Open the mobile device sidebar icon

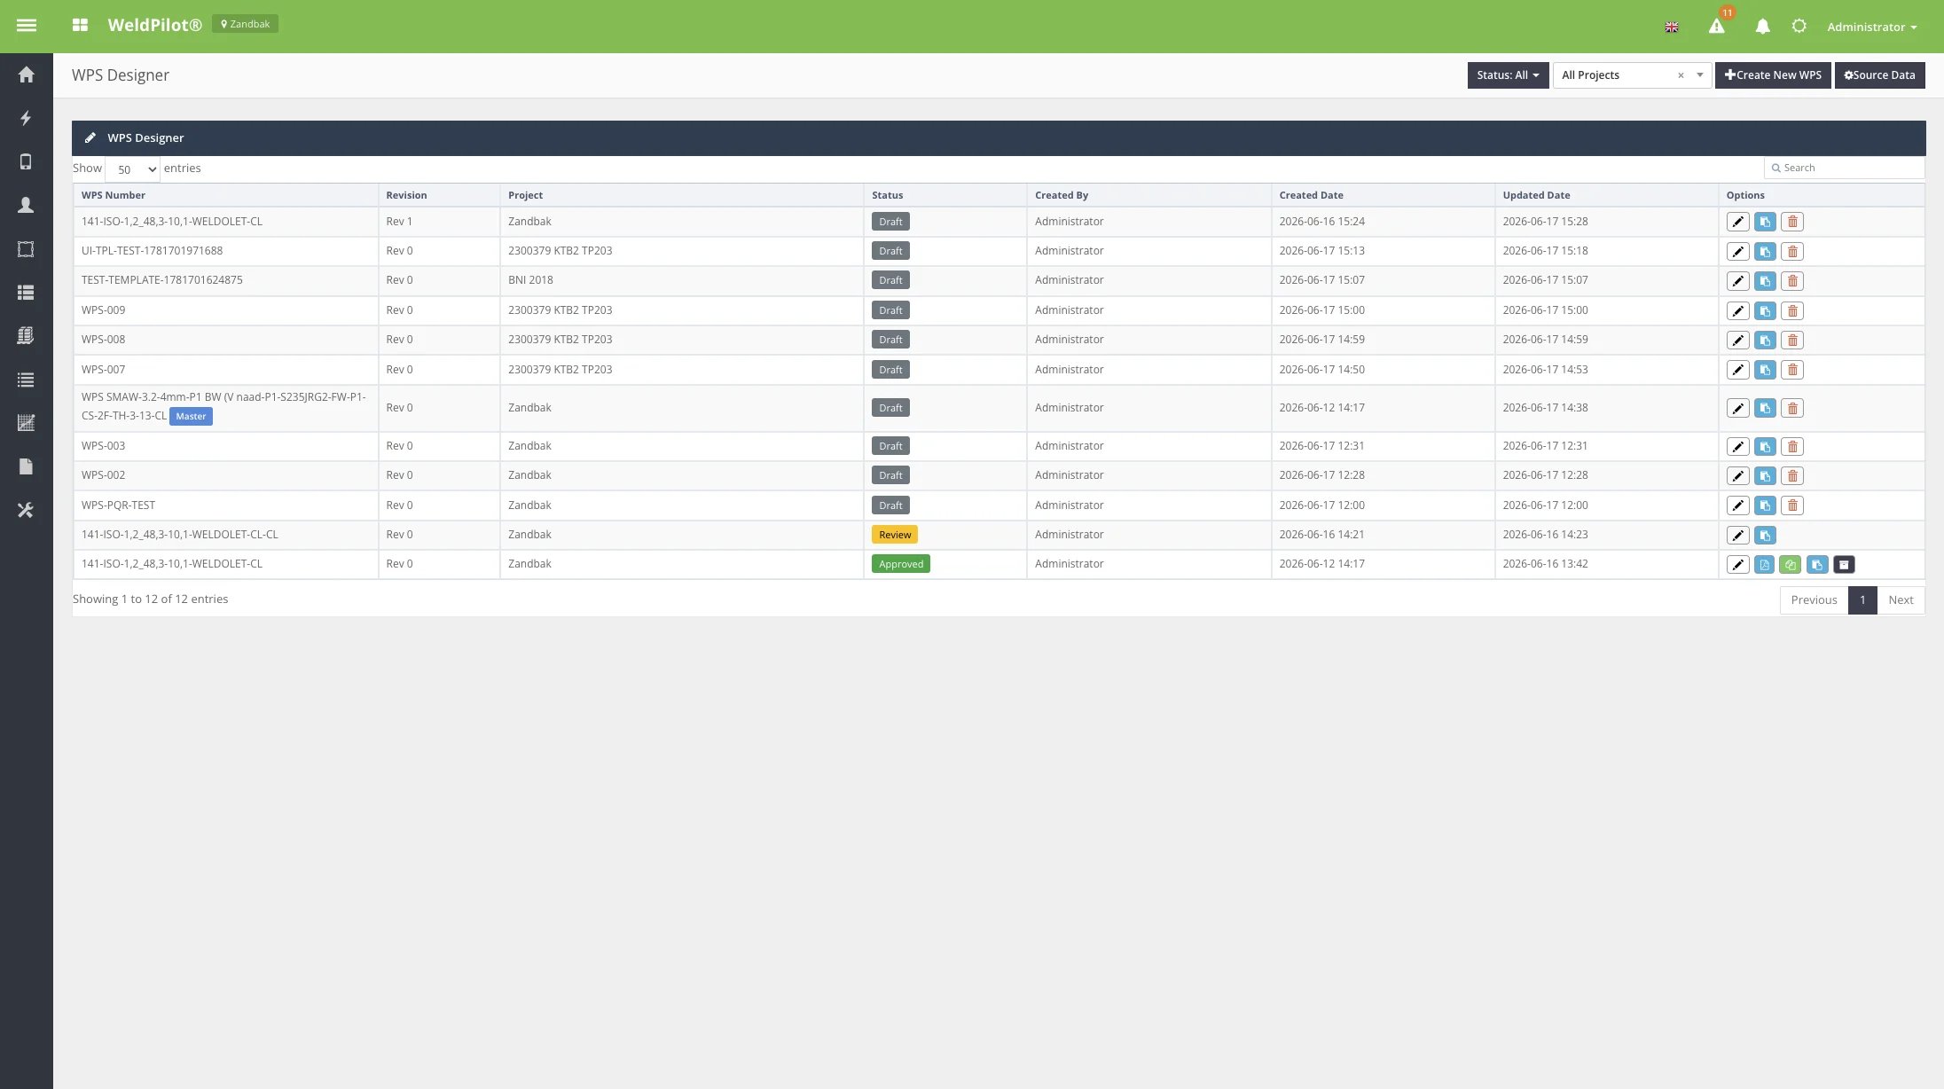[x=26, y=161]
